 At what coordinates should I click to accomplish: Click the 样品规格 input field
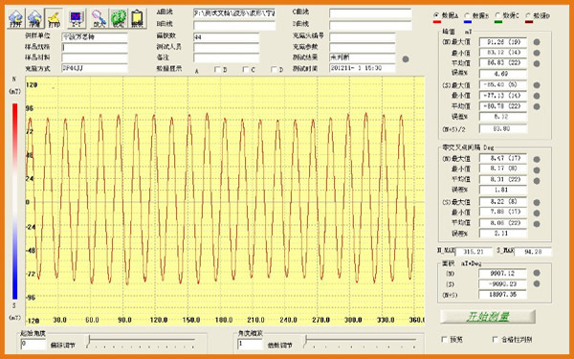(95, 47)
